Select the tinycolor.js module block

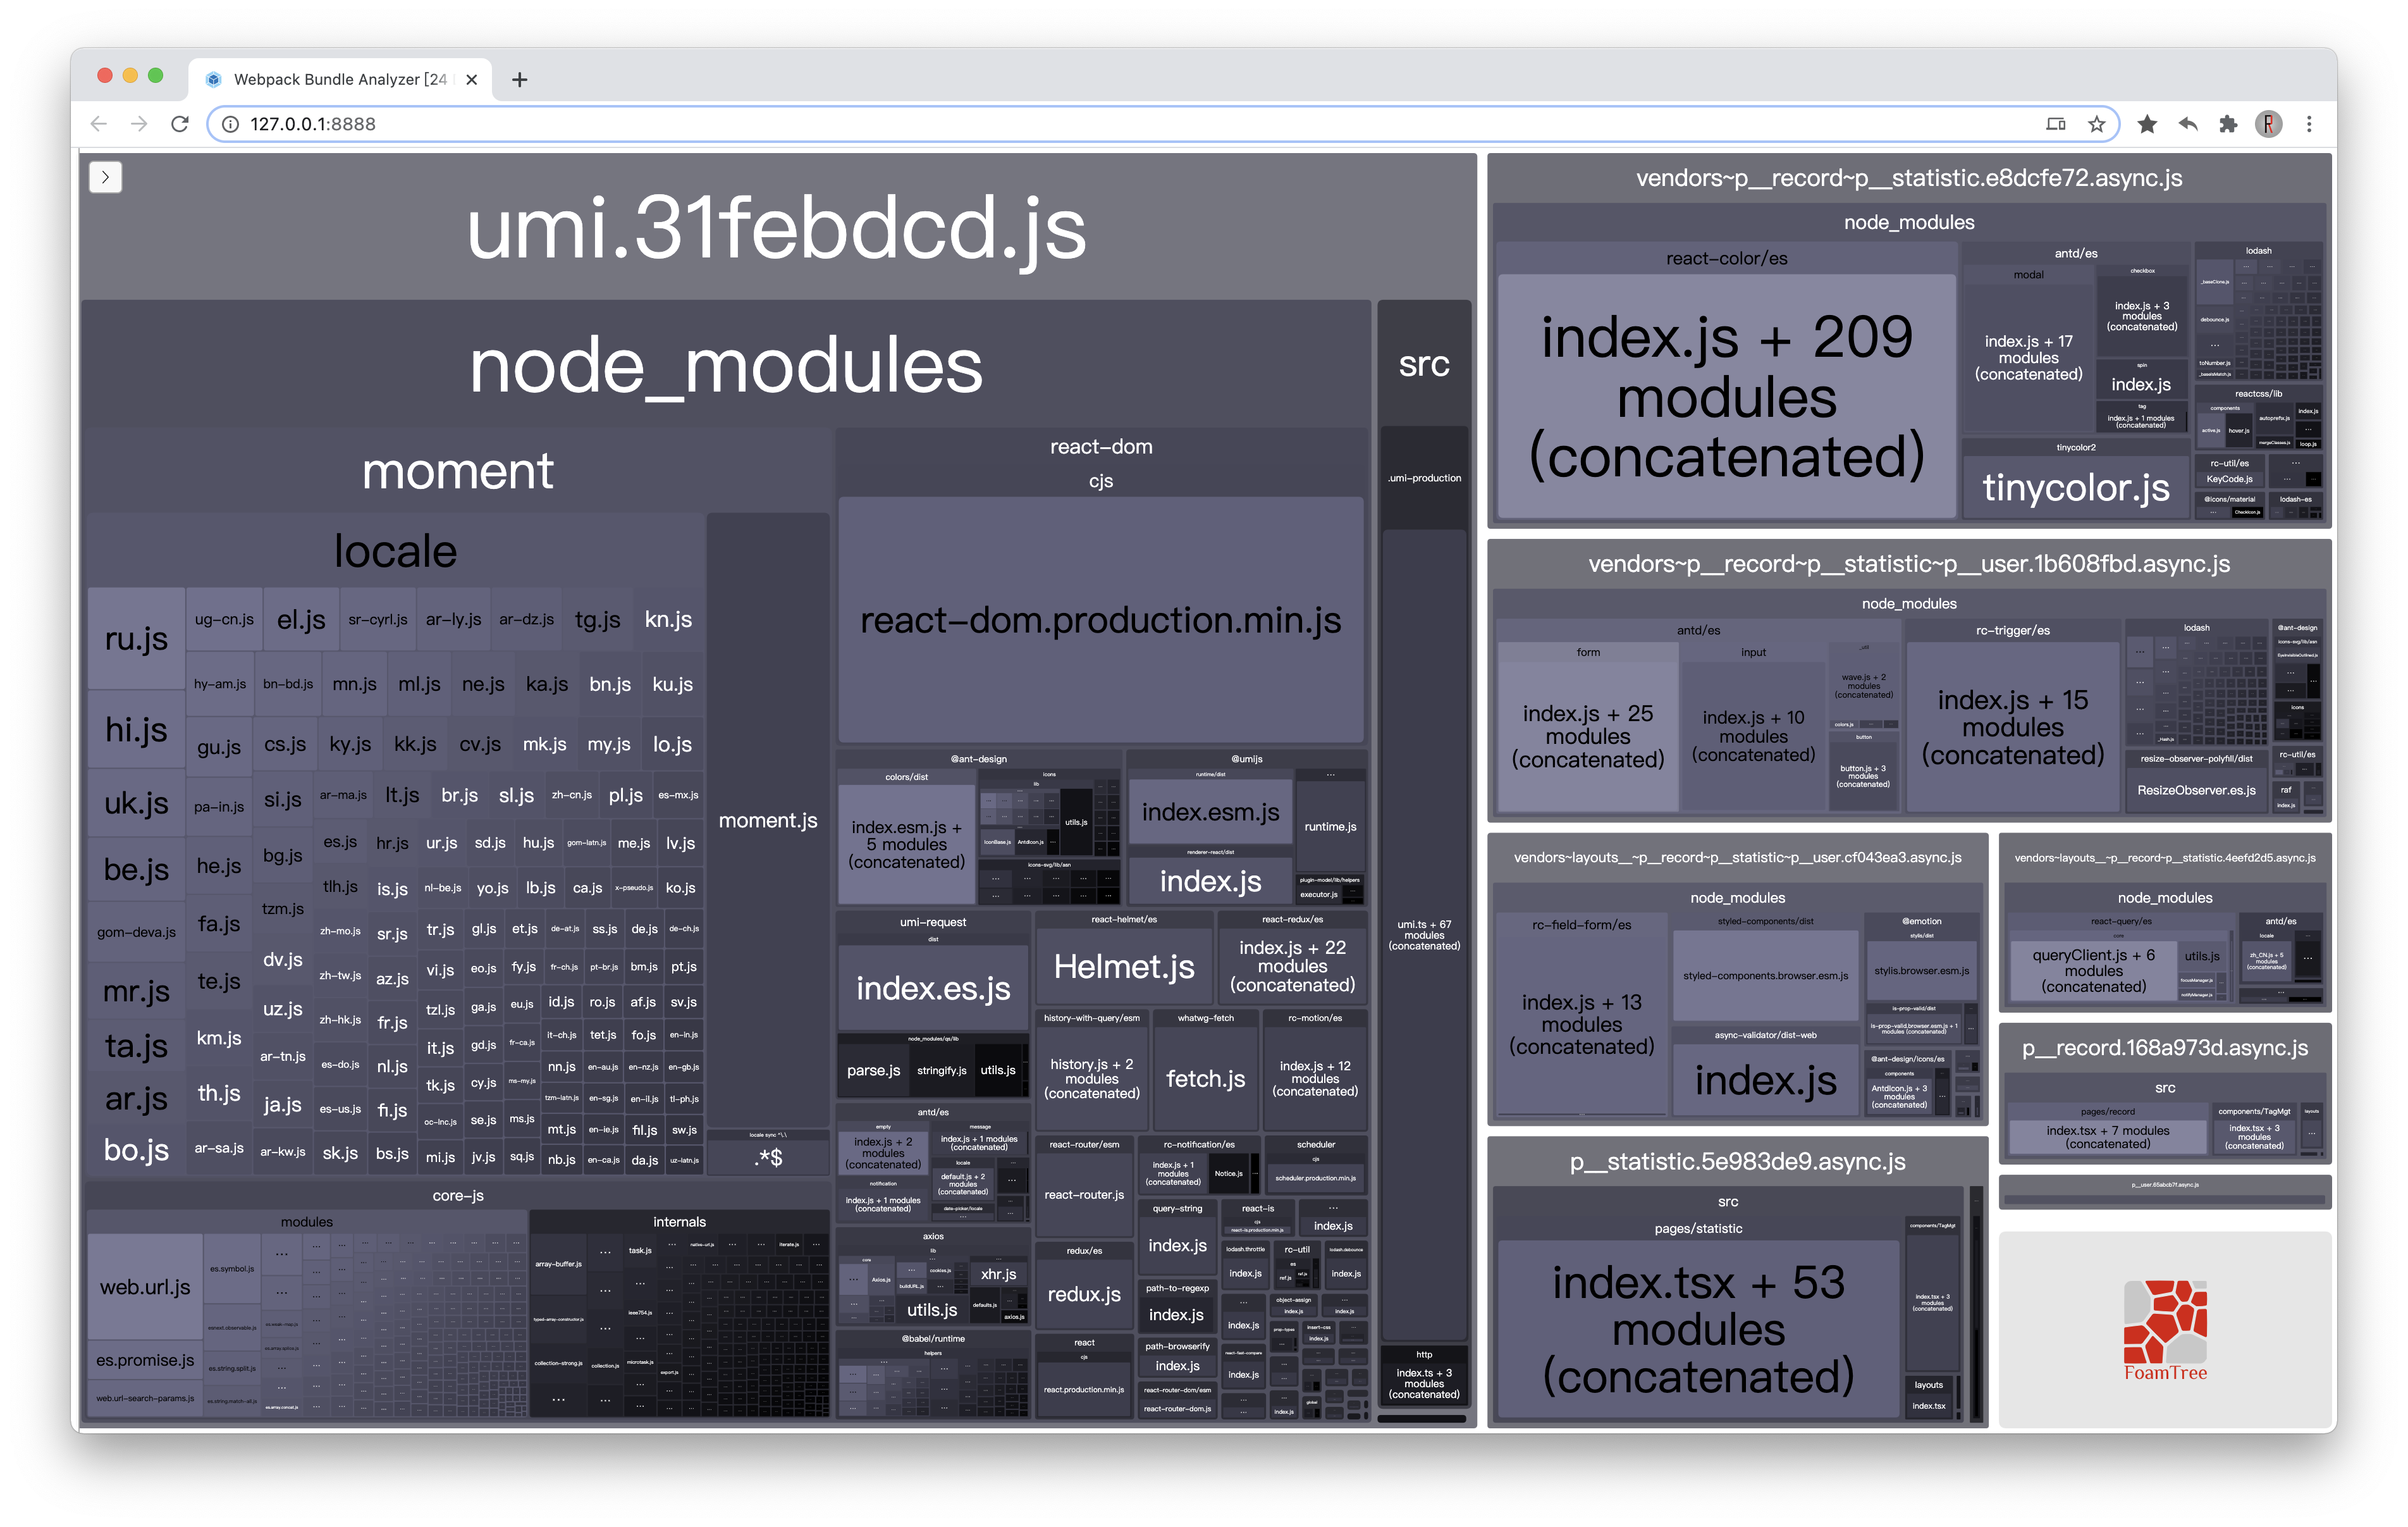coord(2076,487)
